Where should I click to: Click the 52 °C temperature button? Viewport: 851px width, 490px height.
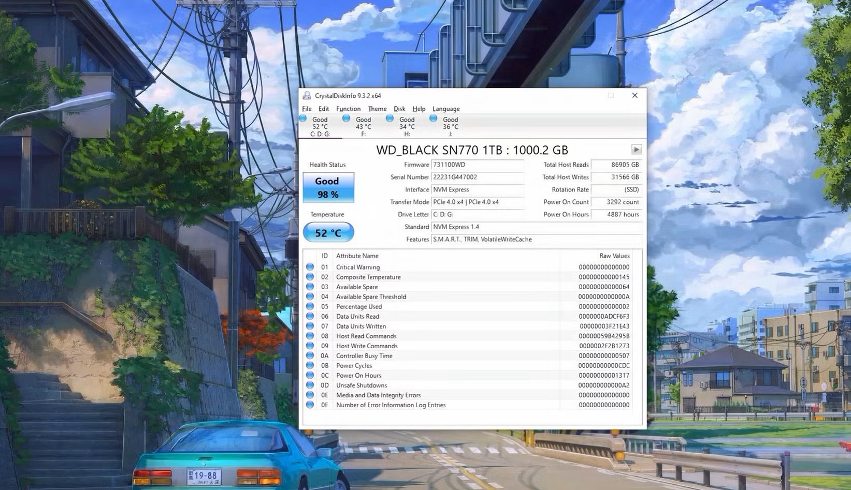[x=328, y=232]
